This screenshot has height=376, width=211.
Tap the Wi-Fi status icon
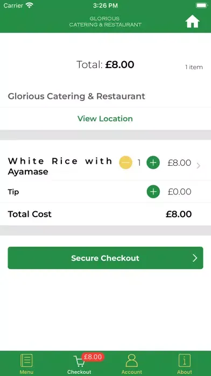[x=30, y=5]
